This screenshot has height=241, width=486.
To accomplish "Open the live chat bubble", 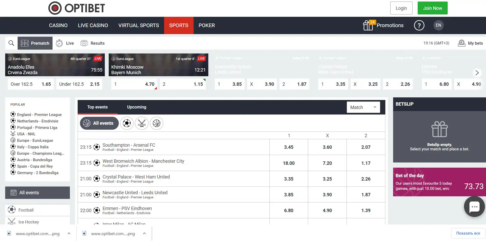I will coord(474,207).
